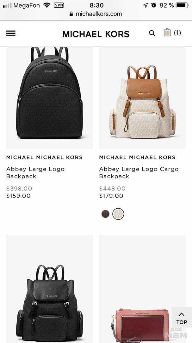Image resolution: width=192 pixels, height=343 pixels.
Task: Click the cart item count (1)
Action: click(x=177, y=33)
